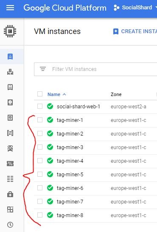This screenshot has height=232, width=157.
Task: Click the tag-miner-8 europe-west1-c zone cell
Action: (x=129, y=215)
